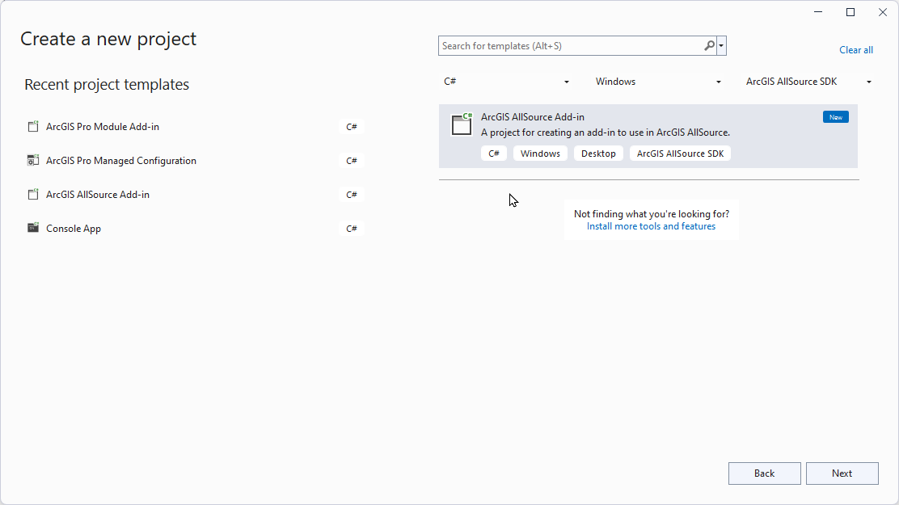Click the ArcGIS AllSource Add-in recent template icon

[33, 194]
